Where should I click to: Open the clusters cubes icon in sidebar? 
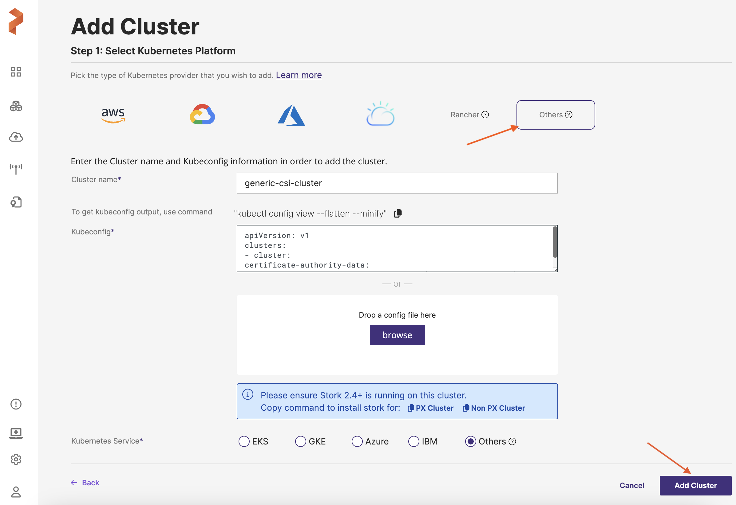point(16,106)
